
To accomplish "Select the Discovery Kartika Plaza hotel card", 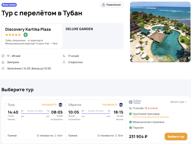I will [x=32, y=36].
